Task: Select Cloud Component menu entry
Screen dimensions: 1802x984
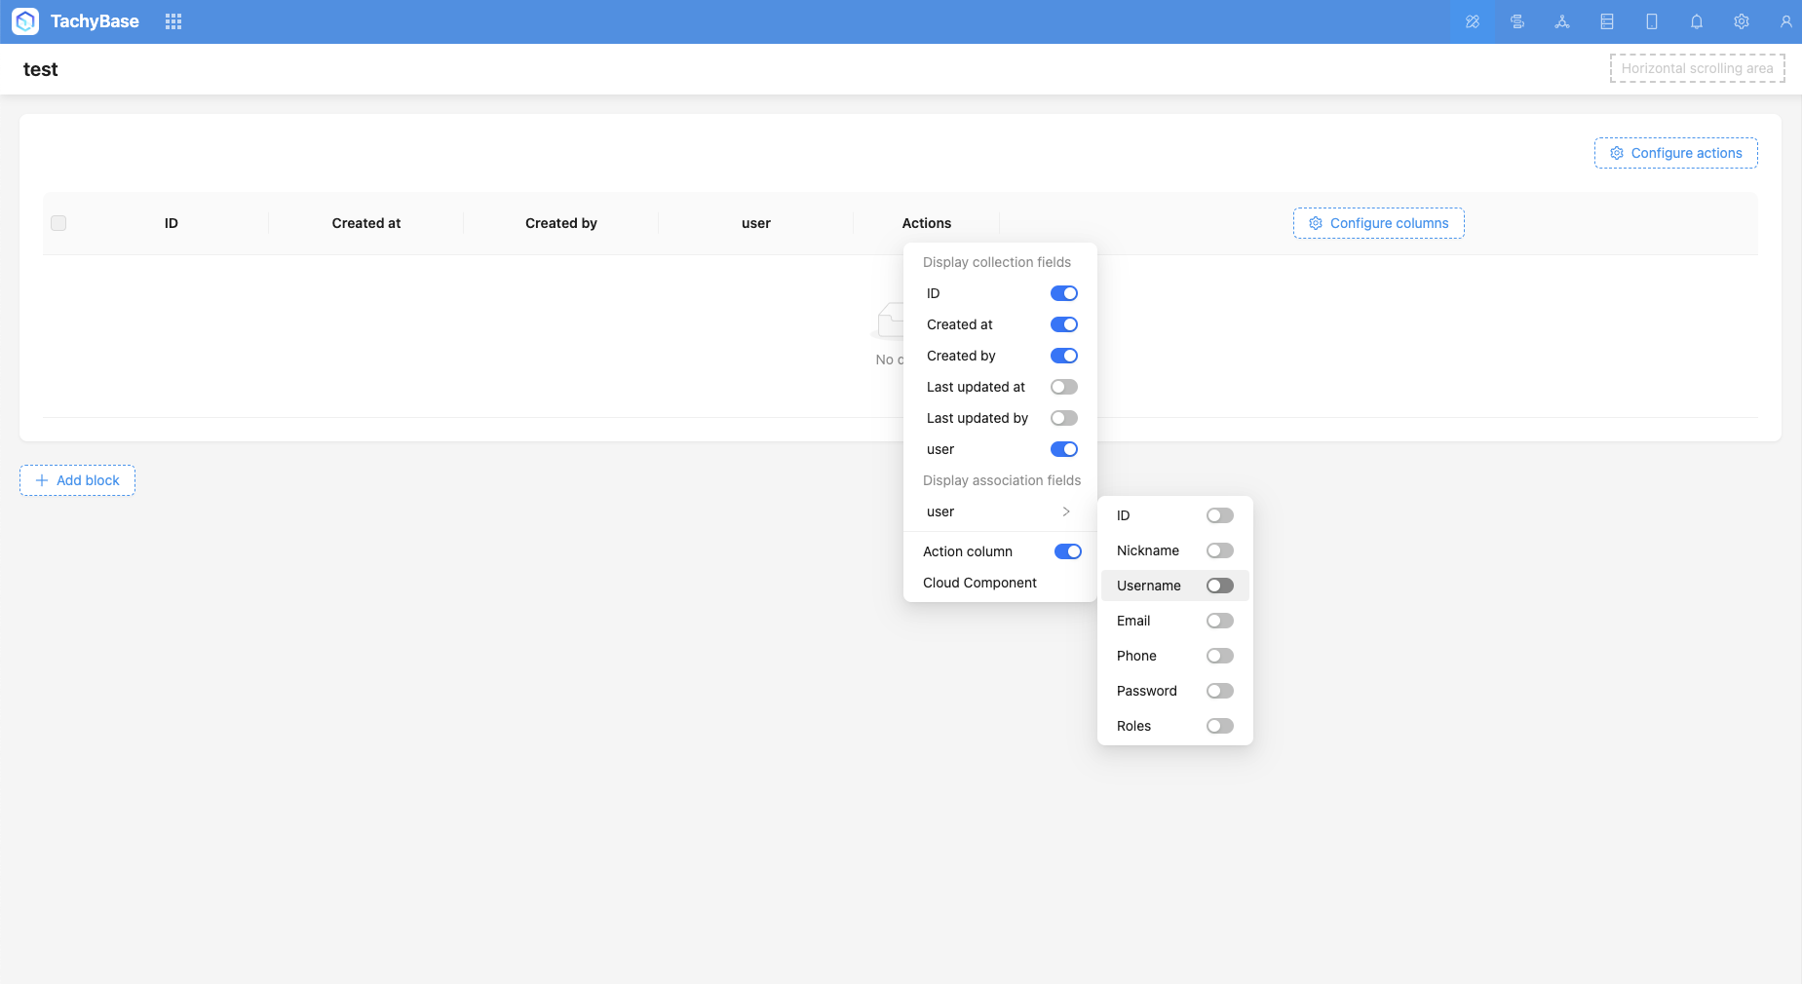Action: 1000,583
